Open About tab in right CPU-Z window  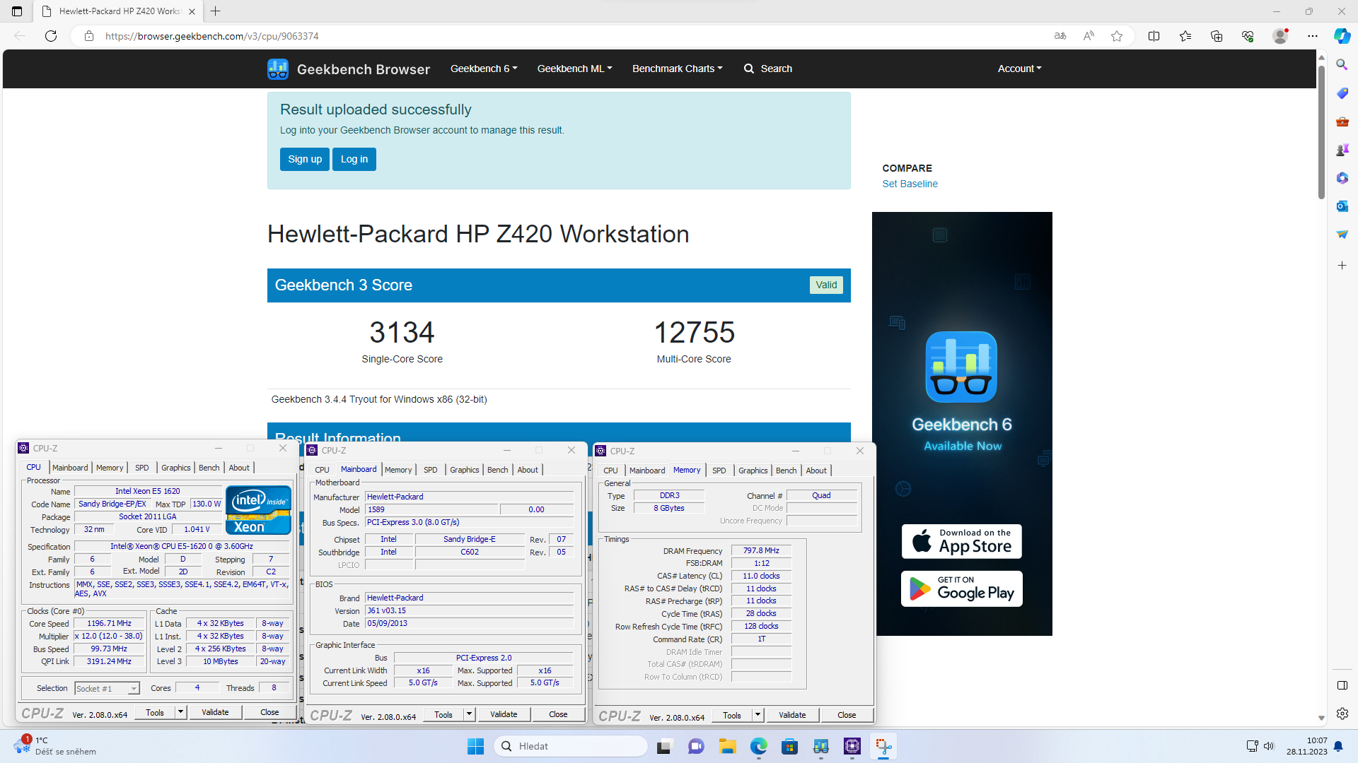pos(816,471)
